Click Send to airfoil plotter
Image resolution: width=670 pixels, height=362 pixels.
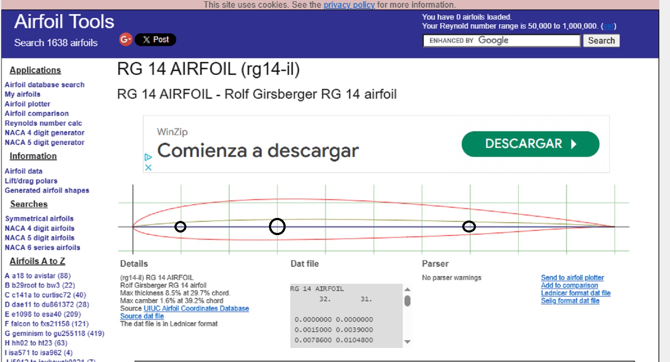point(572,278)
